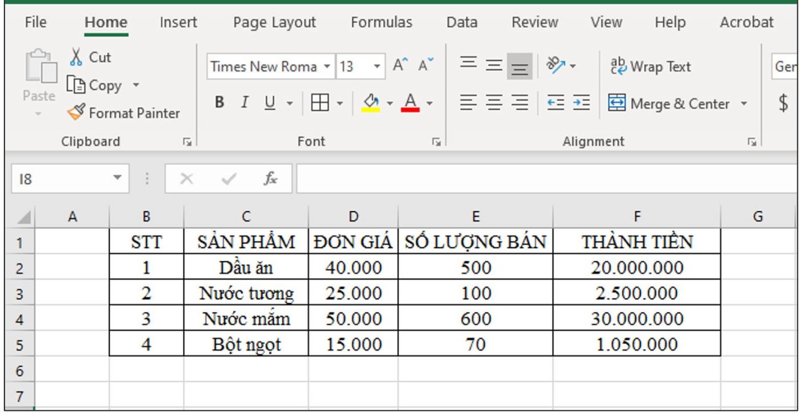Select Middle Align icon
This screenshot has height=413, width=800.
click(x=494, y=66)
